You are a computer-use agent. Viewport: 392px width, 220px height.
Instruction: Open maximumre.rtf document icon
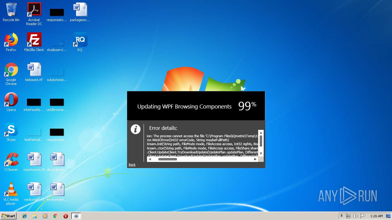(34, 162)
